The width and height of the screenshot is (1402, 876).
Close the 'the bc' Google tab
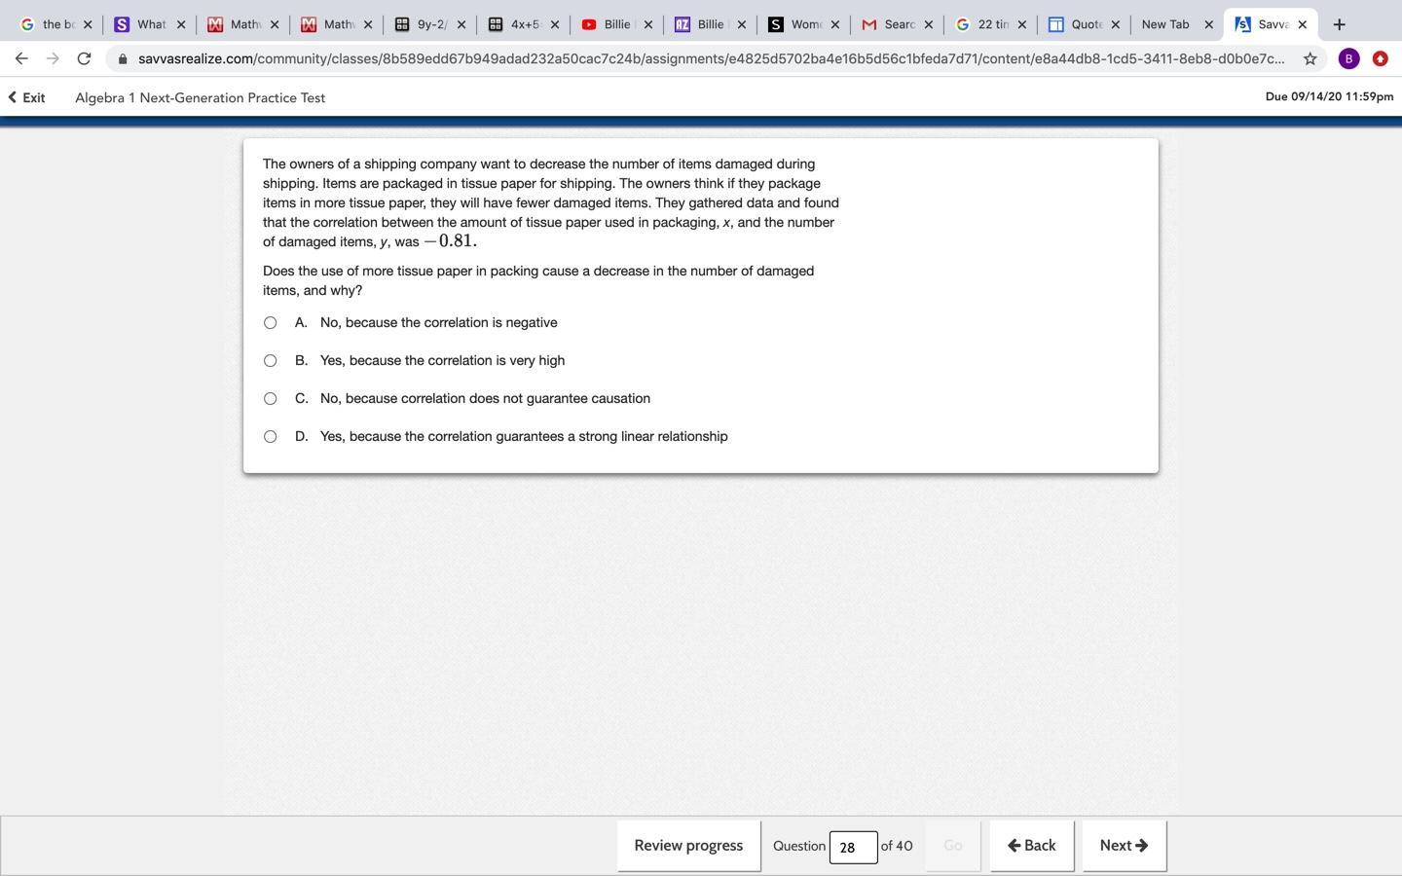coord(87,24)
